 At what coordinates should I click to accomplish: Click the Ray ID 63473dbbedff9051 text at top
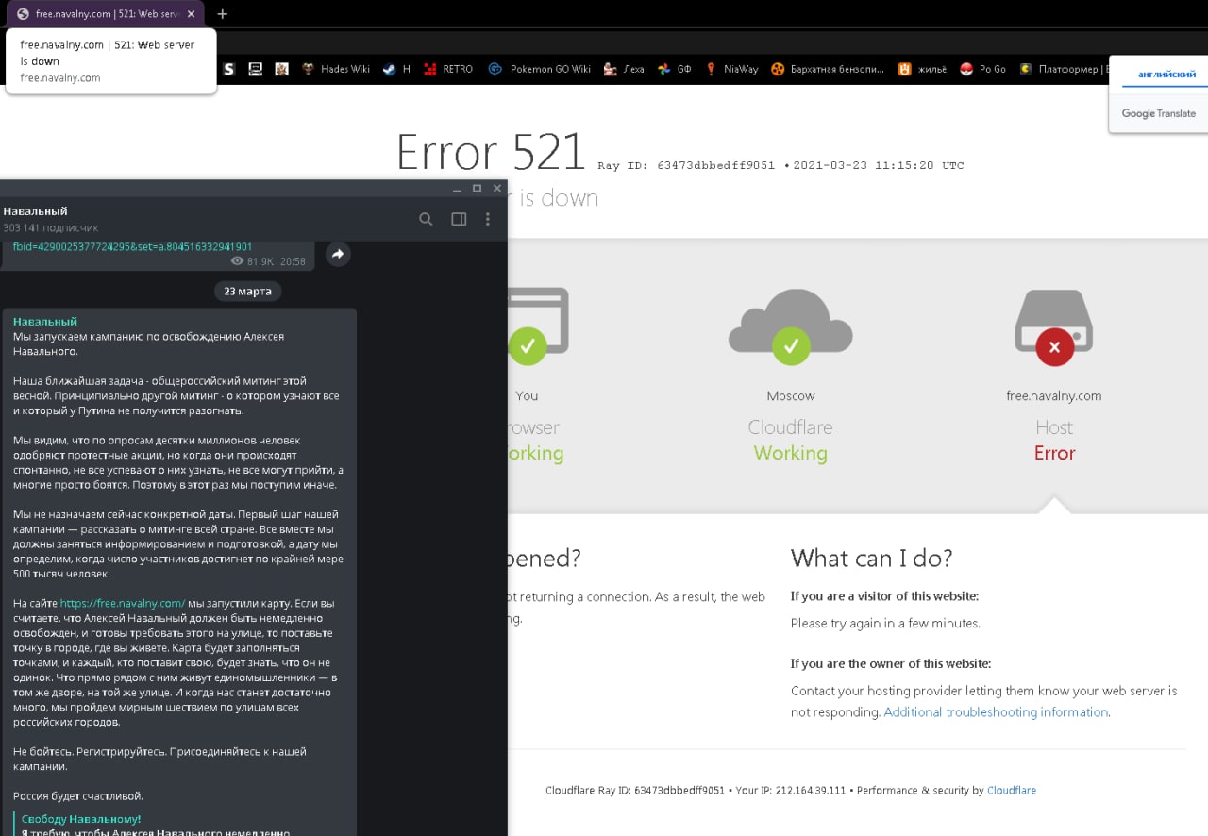coord(686,165)
